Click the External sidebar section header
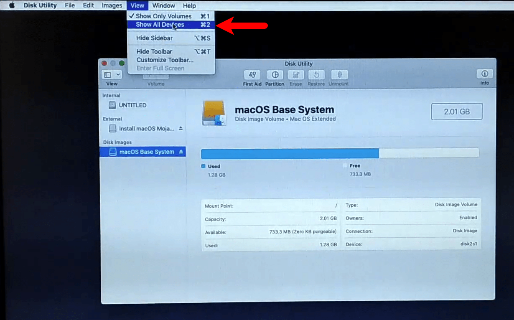 112,119
